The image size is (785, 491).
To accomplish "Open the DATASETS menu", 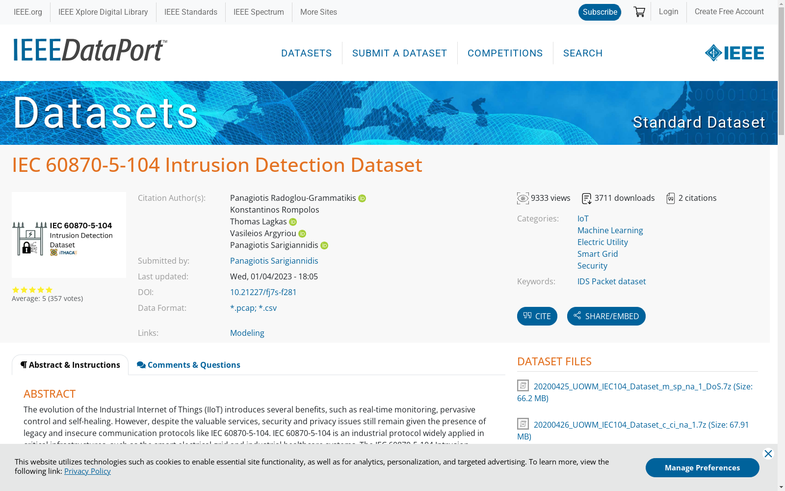I will 307,53.
